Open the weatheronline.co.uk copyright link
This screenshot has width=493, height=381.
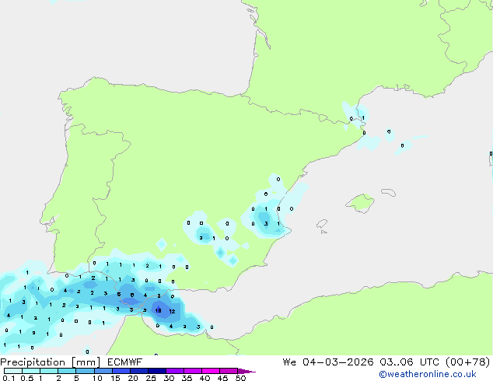428,374
